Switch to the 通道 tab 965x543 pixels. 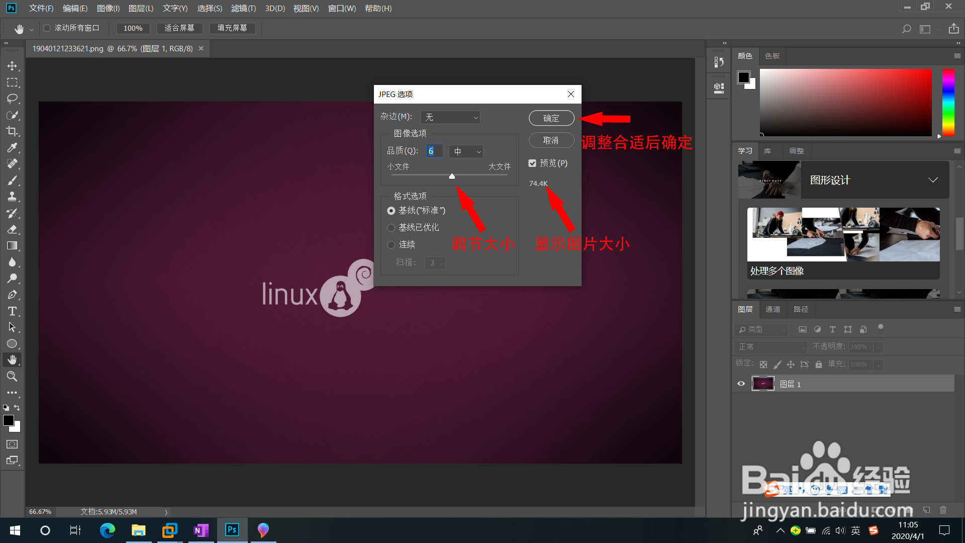(x=773, y=309)
